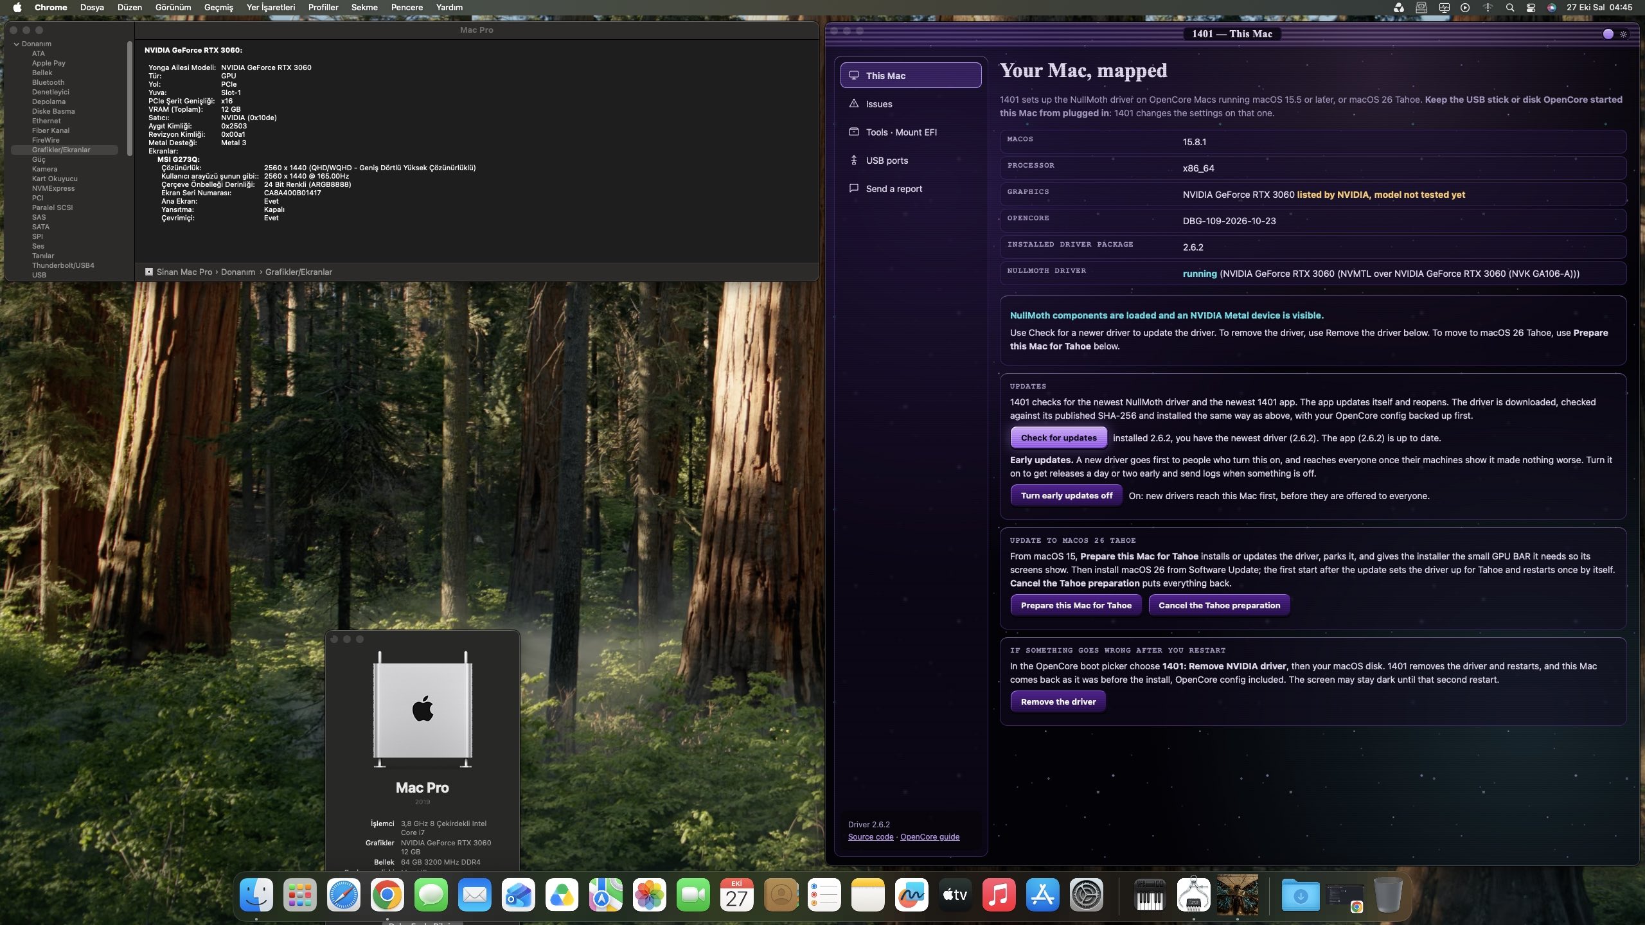
Task: Open USB ports section in 1401
Action: [x=911, y=161]
